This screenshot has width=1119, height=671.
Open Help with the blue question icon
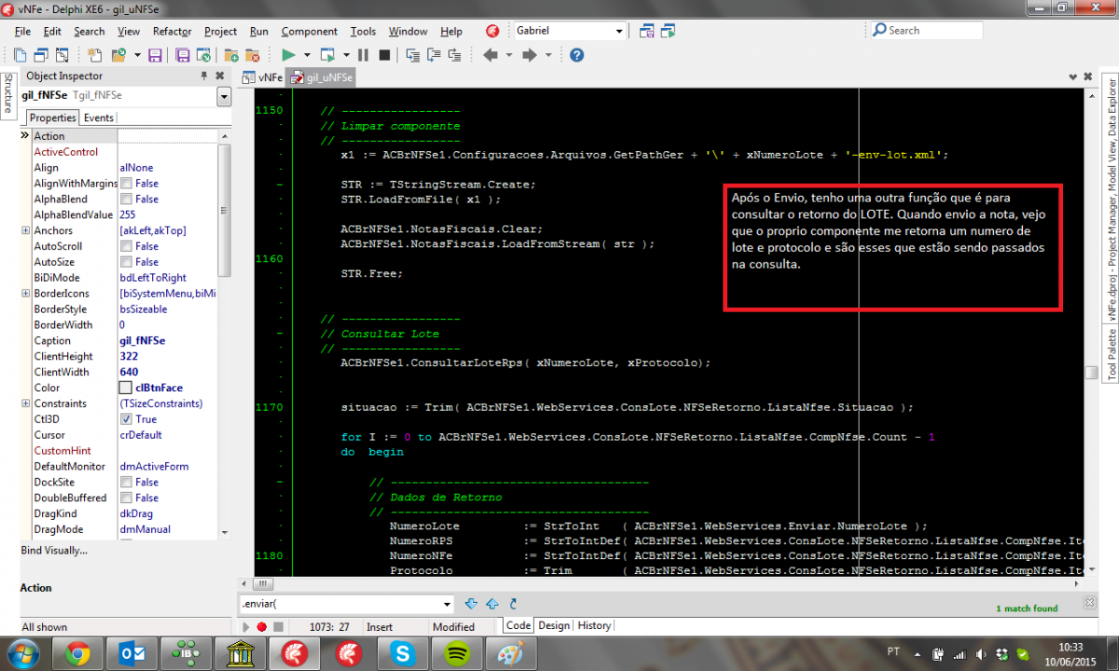tap(576, 55)
